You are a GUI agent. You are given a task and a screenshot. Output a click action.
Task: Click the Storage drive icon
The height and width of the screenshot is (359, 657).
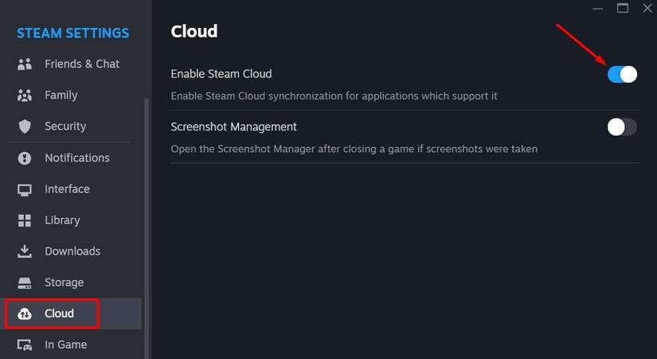[x=25, y=283]
